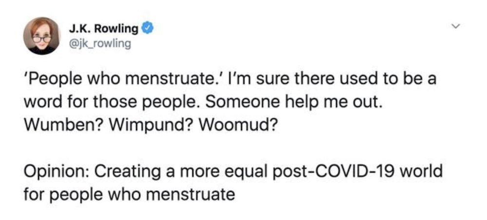
Task: Click the blue verified badge
Action: click(148, 29)
